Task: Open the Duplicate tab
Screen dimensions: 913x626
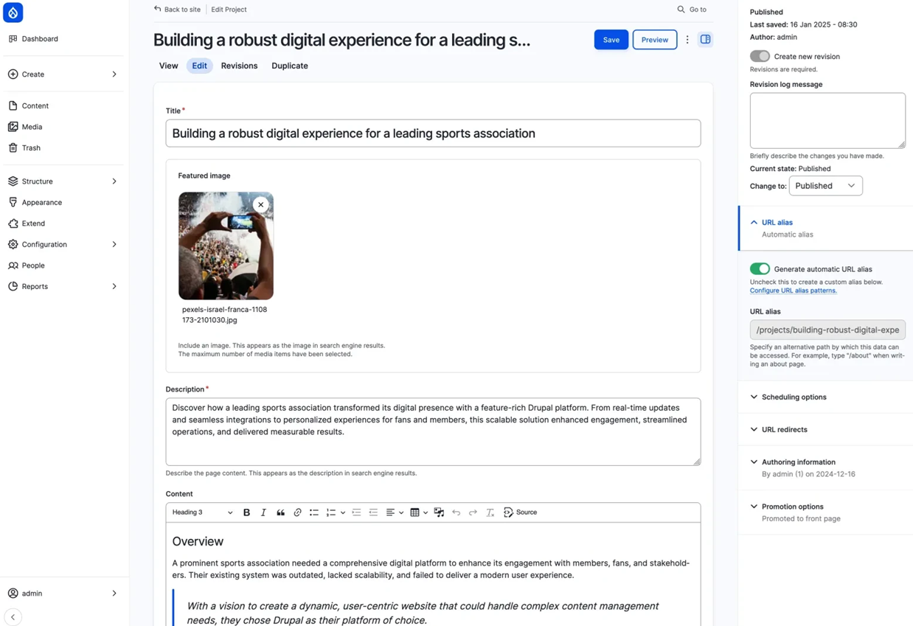Action: (x=290, y=66)
